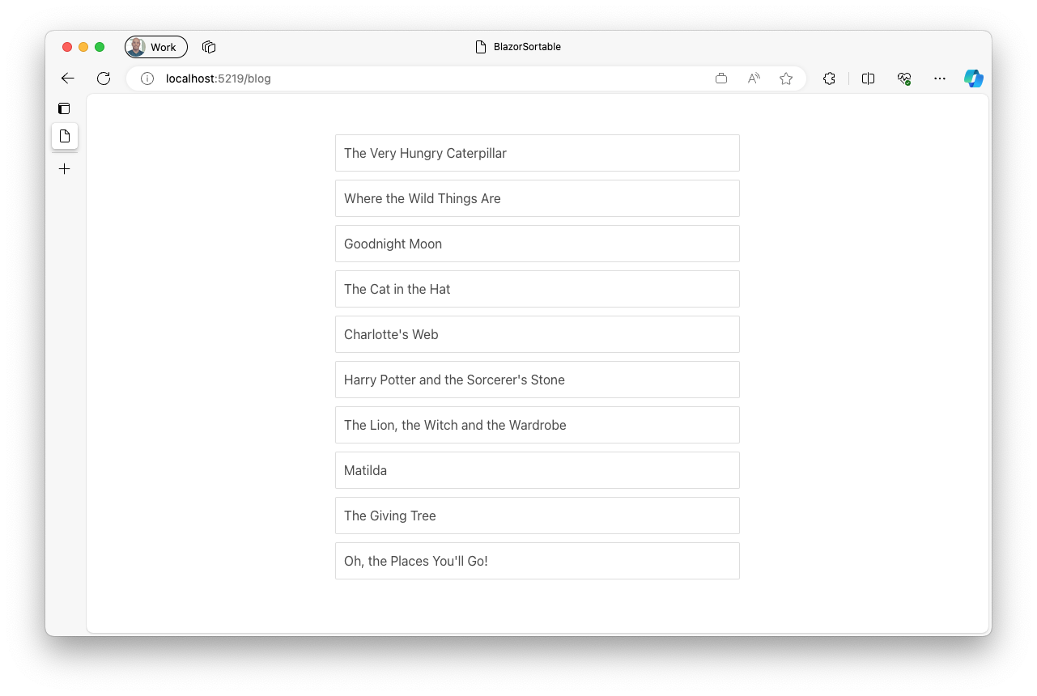Image resolution: width=1037 pixels, height=696 pixels.
Task: Select the Harry Potter list item
Action: coord(537,380)
